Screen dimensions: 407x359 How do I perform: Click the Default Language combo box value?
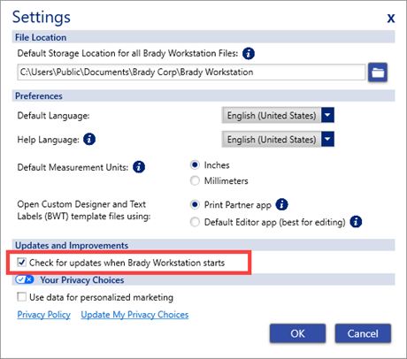[x=272, y=115]
